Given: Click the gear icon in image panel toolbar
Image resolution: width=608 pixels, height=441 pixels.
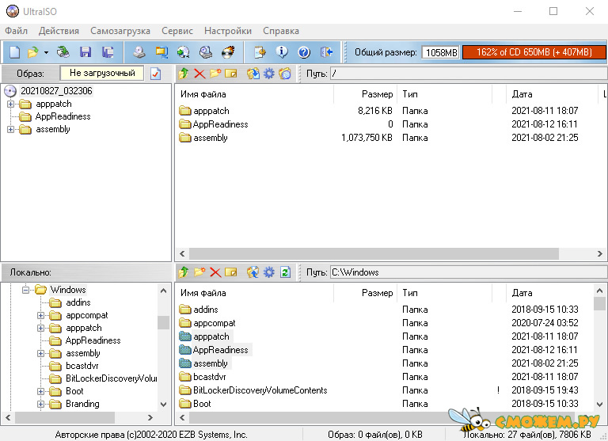Looking at the screenshot, I should [268, 74].
